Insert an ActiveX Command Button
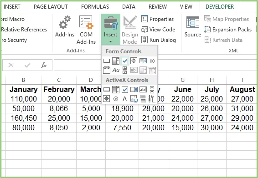The width and height of the screenshot is (258, 178). [107, 90]
